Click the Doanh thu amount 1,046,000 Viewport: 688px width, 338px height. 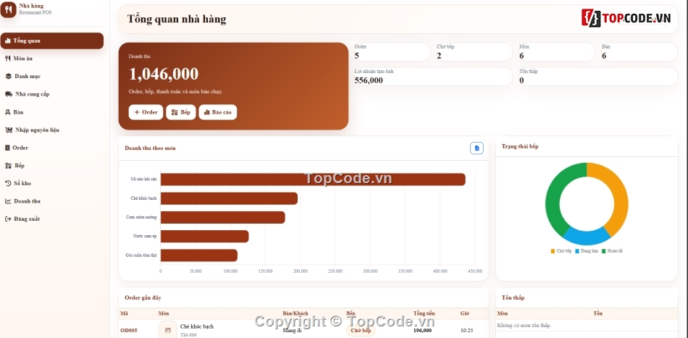pos(164,74)
